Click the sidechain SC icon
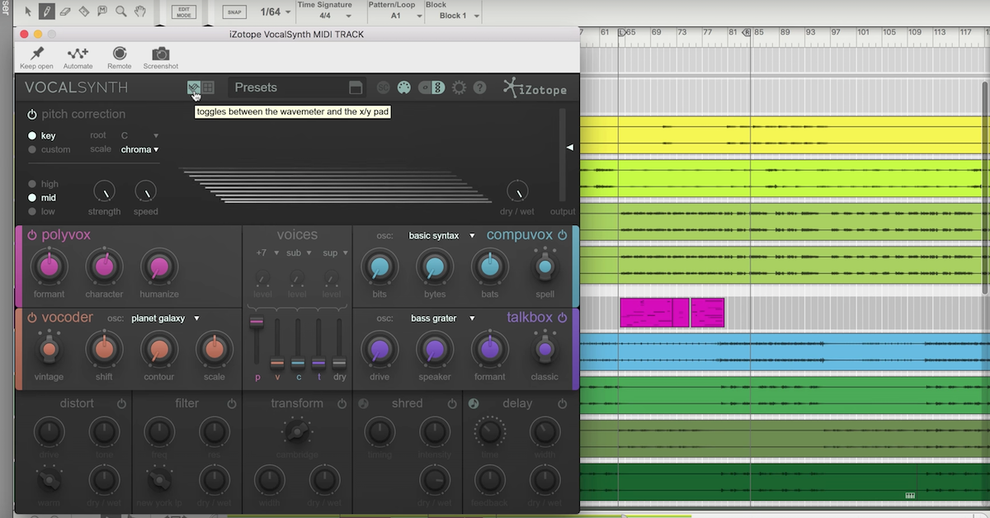The image size is (990, 518). [x=384, y=87]
